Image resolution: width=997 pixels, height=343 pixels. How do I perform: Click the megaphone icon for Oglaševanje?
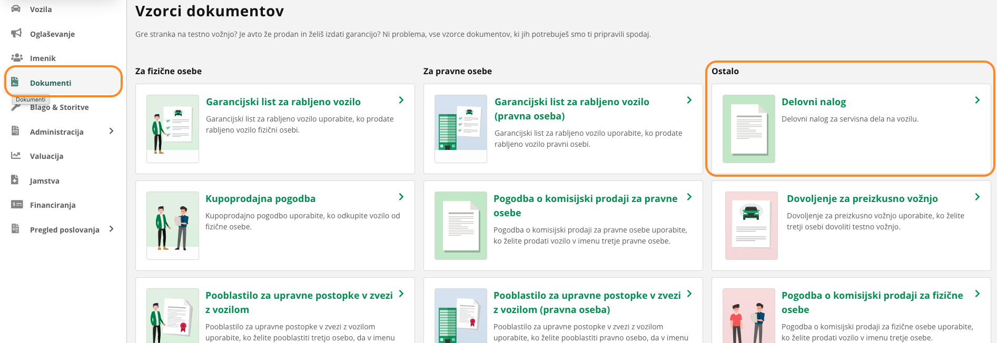click(16, 33)
